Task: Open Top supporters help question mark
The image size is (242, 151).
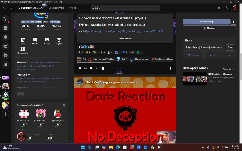Action: pos(64,105)
